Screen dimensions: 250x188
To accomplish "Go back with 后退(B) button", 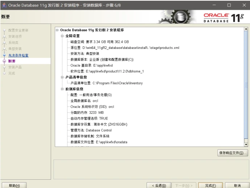I will 159,185.
